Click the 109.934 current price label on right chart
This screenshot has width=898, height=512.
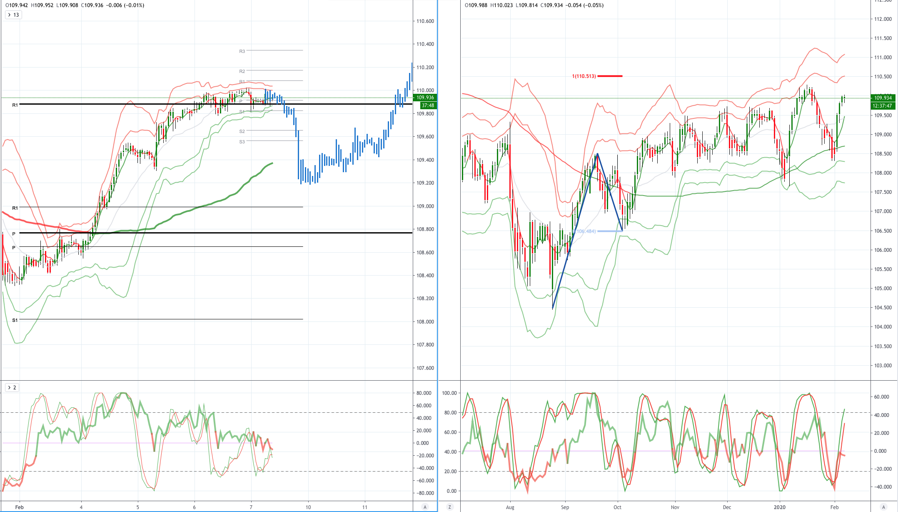883,98
